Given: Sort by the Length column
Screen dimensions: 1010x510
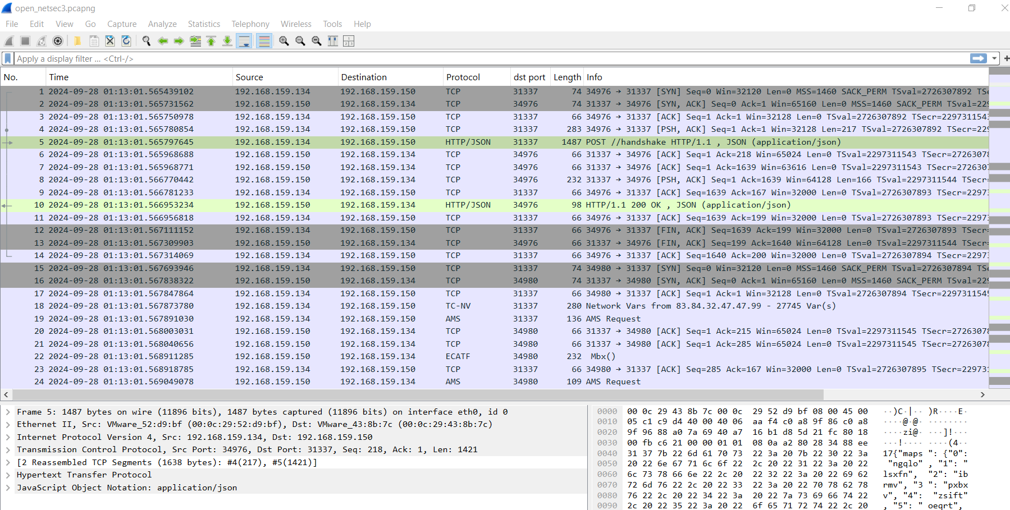Looking at the screenshot, I should tap(568, 77).
